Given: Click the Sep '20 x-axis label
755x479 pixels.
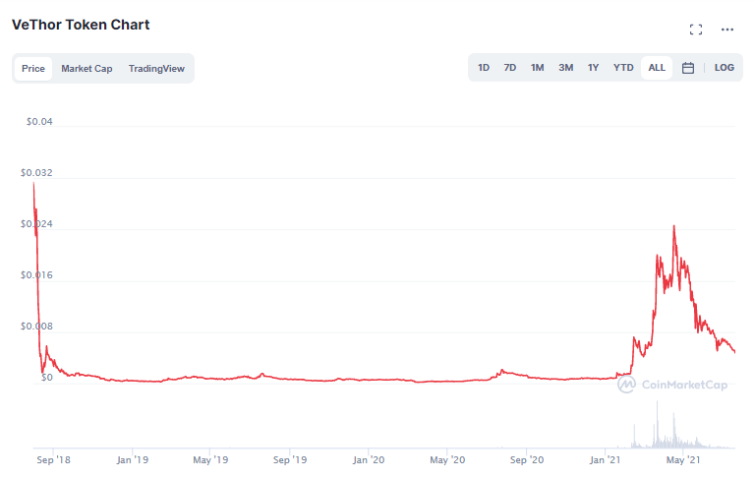Looking at the screenshot, I should [527, 460].
